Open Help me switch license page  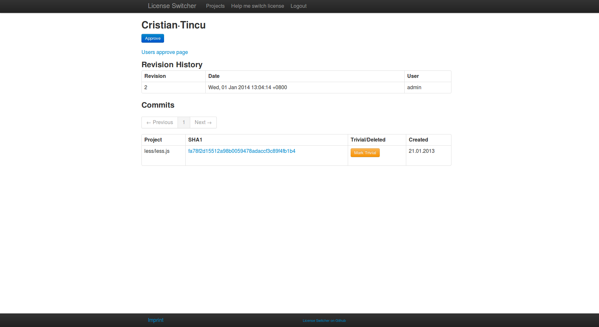(257, 6)
